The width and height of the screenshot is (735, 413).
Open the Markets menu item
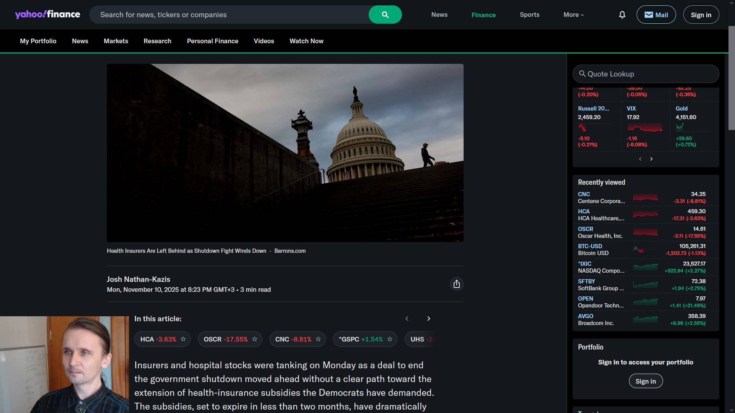(116, 41)
